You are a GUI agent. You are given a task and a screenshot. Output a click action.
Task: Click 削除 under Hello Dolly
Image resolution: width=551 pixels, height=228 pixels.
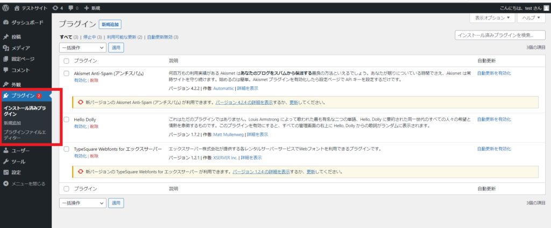click(x=94, y=127)
